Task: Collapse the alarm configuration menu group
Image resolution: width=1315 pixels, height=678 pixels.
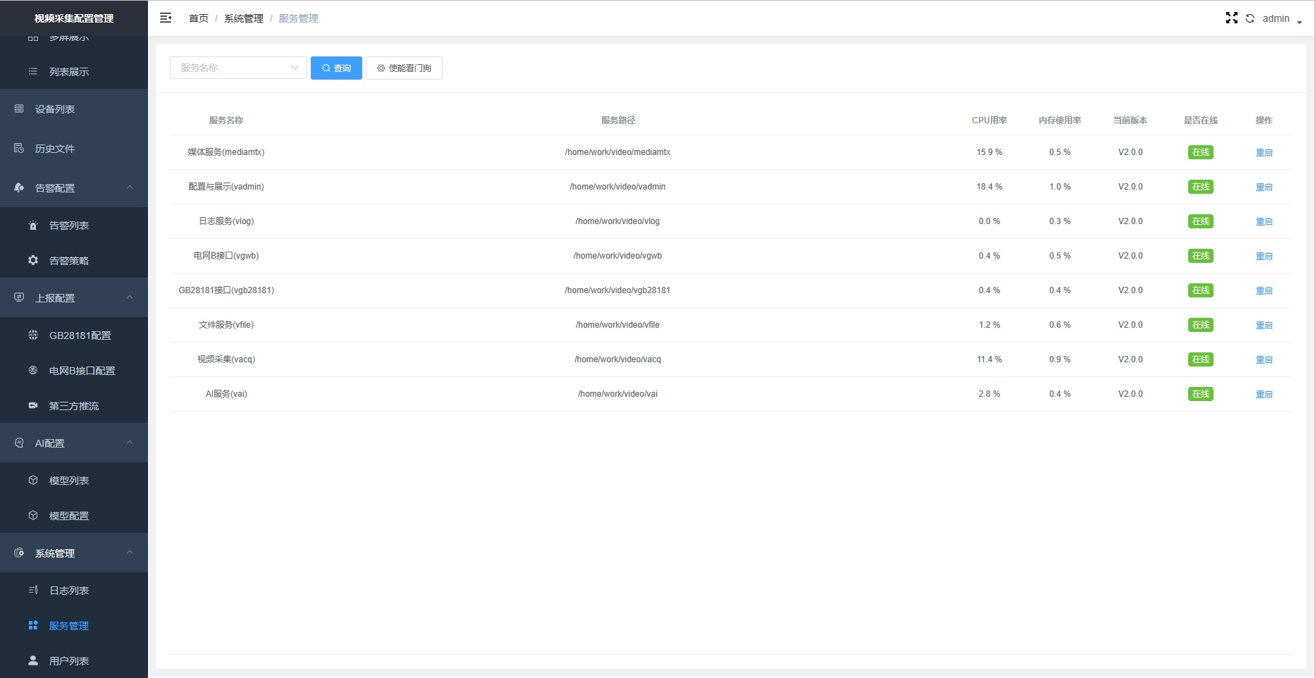Action: click(x=130, y=187)
